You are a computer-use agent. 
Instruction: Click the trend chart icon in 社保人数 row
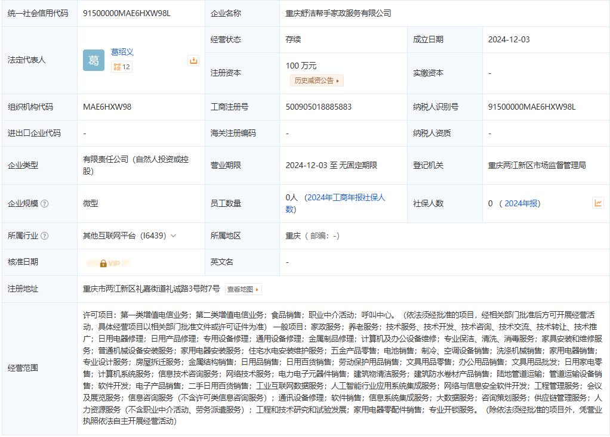[598, 203]
